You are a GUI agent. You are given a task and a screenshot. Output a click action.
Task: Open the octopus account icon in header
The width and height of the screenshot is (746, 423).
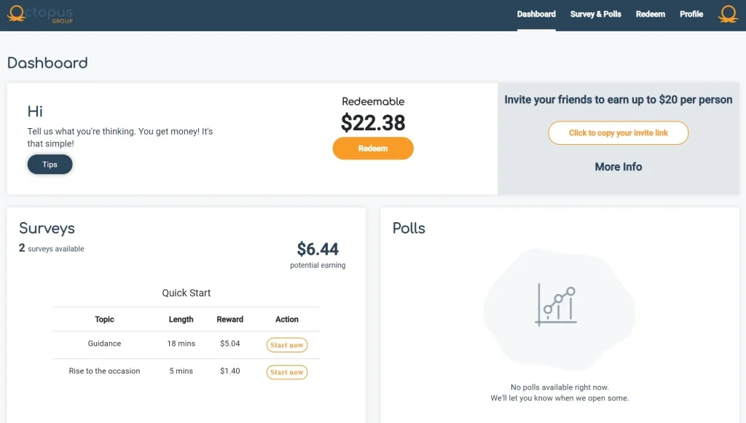728,15
